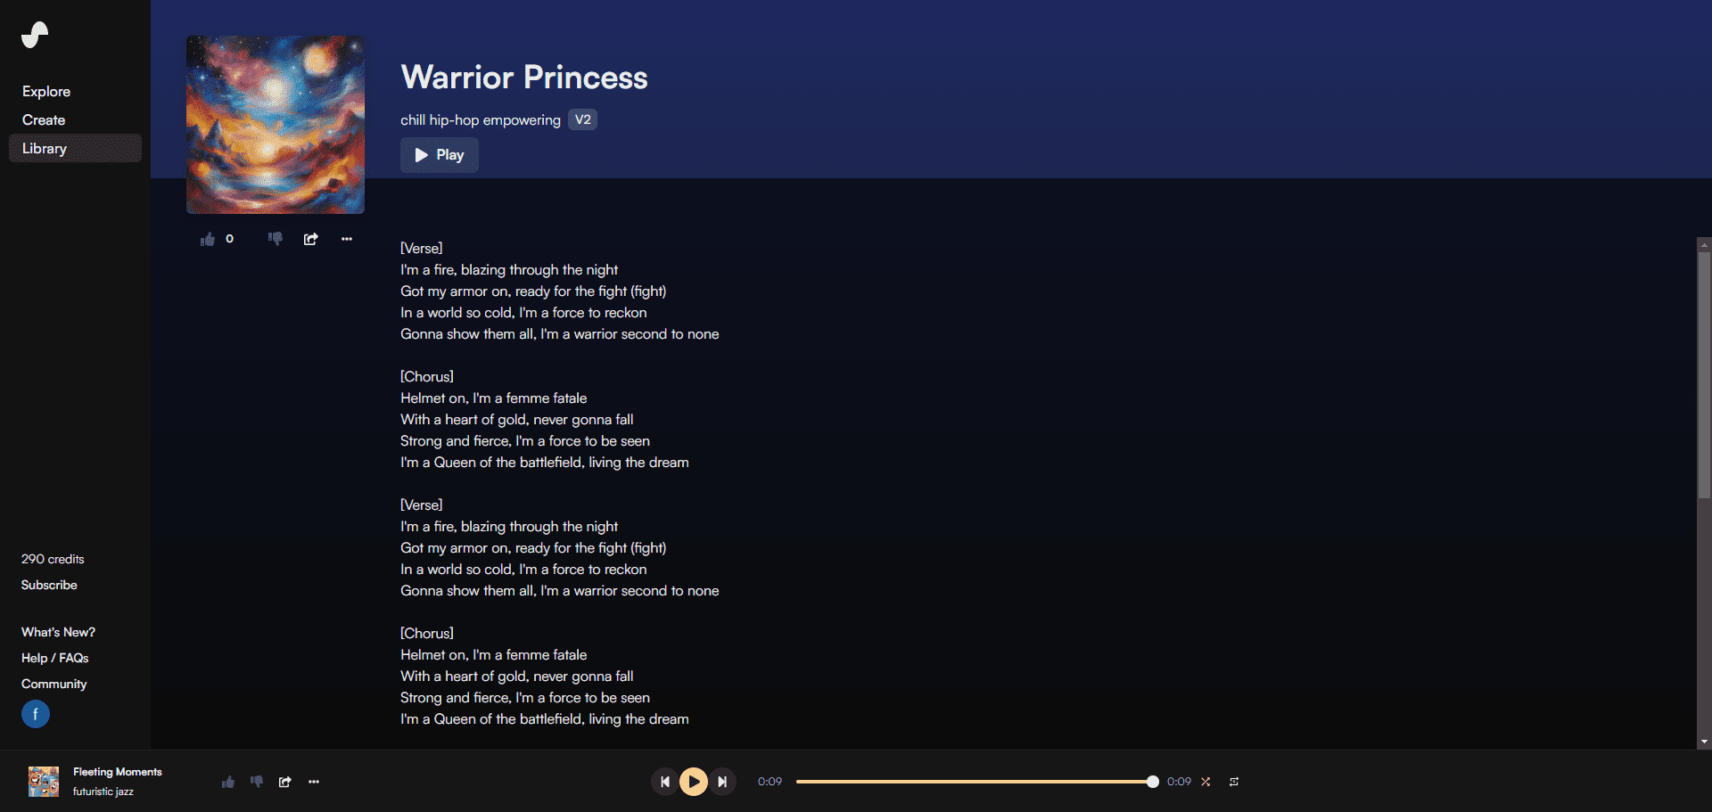Open player bar more options menu

tap(314, 782)
